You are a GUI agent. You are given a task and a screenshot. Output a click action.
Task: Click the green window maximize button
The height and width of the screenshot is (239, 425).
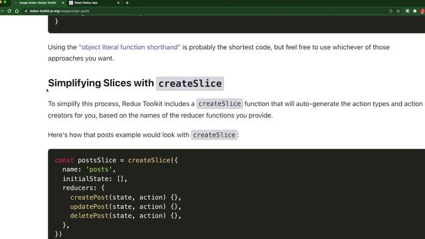pyautogui.click(x=5, y=2)
